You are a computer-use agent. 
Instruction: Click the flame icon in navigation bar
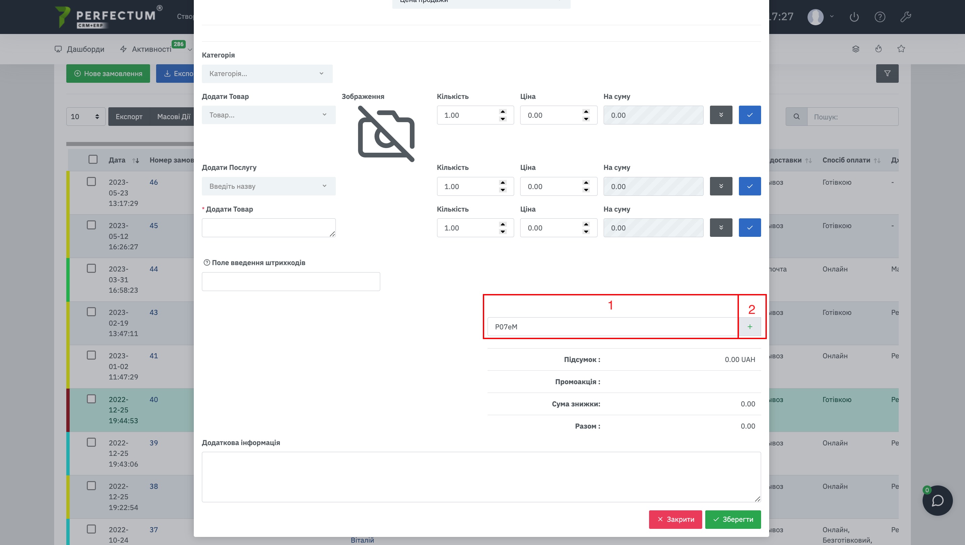[x=879, y=49]
